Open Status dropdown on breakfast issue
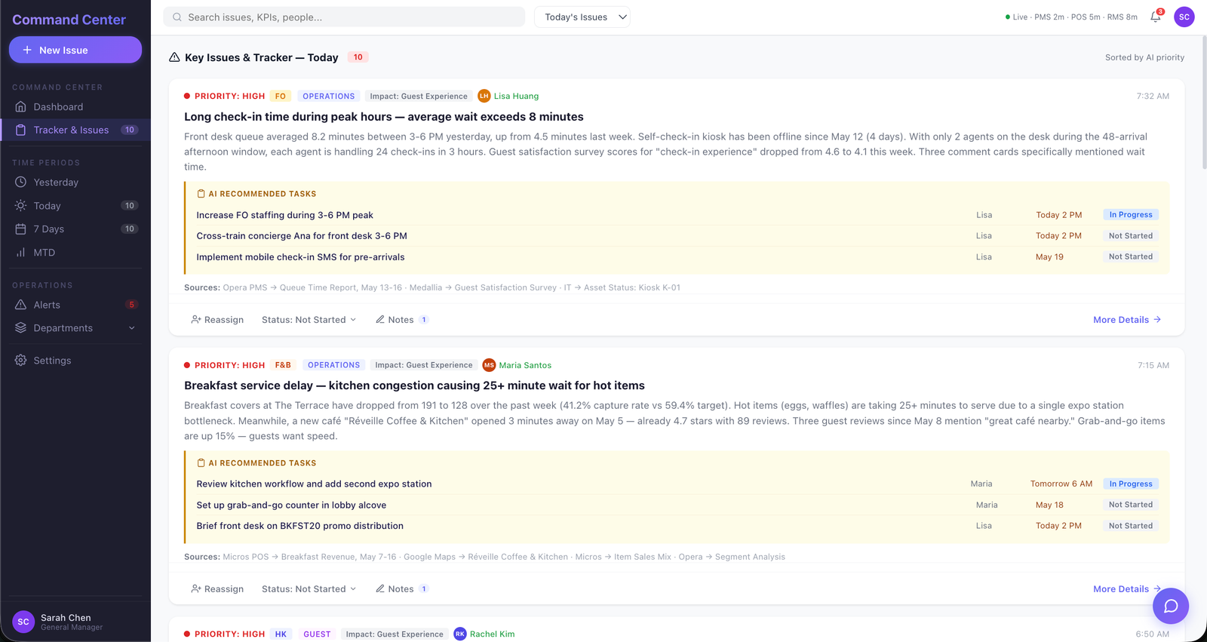Screen dimensions: 1207x642 click(x=309, y=589)
